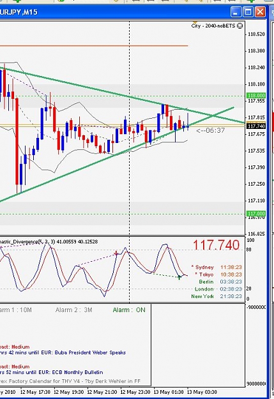Image resolution: width=274 pixels, height=399 pixels.
Task: Click the Tokyo clock entry
Action: (x=218, y=275)
